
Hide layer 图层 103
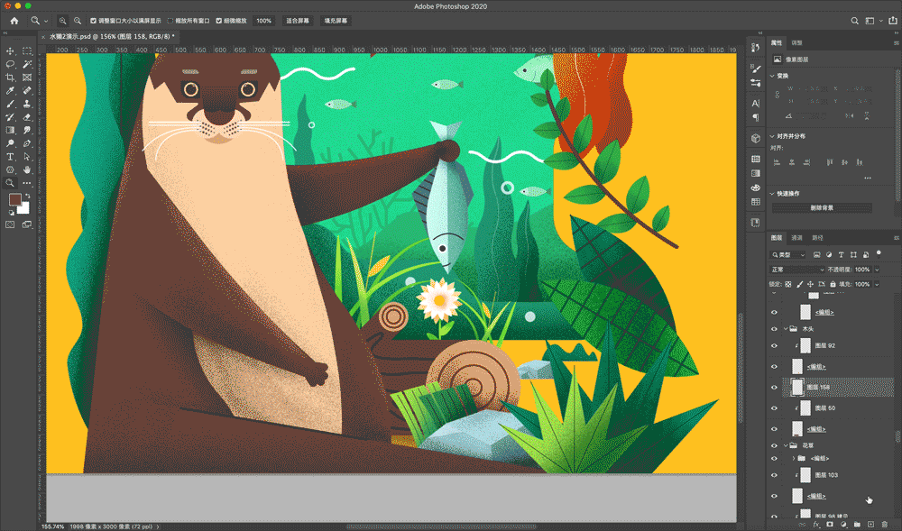tap(774, 475)
